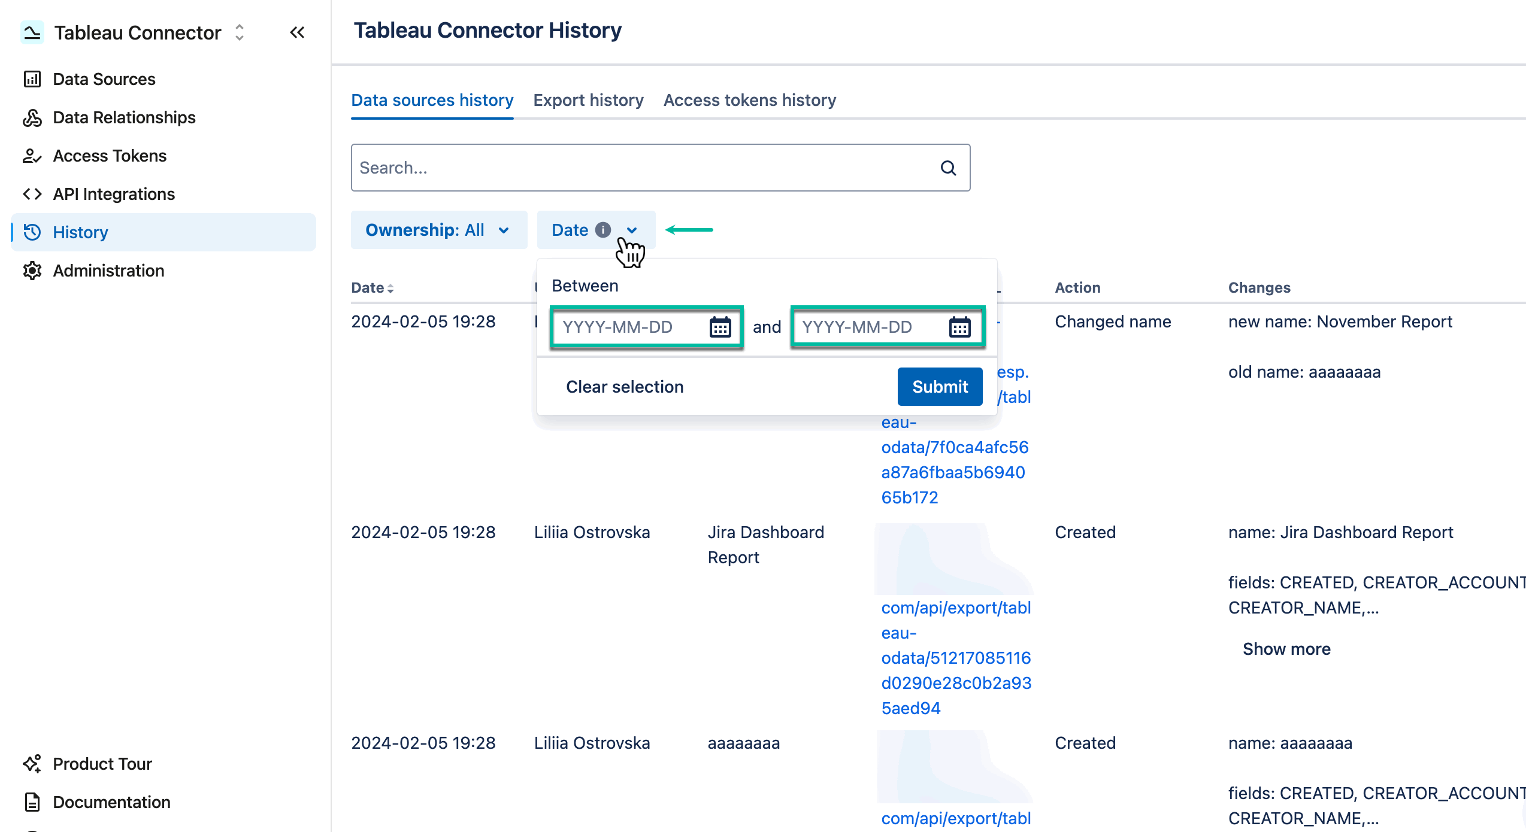Open Access Tokens from the sidebar
The height and width of the screenshot is (832, 1526).
click(x=109, y=156)
